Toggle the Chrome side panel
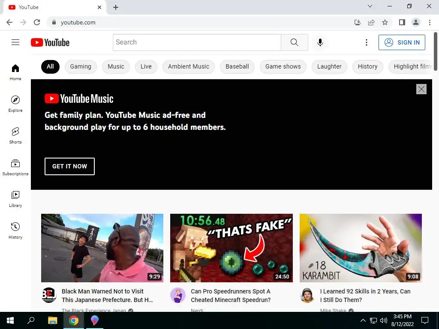 pos(402,22)
